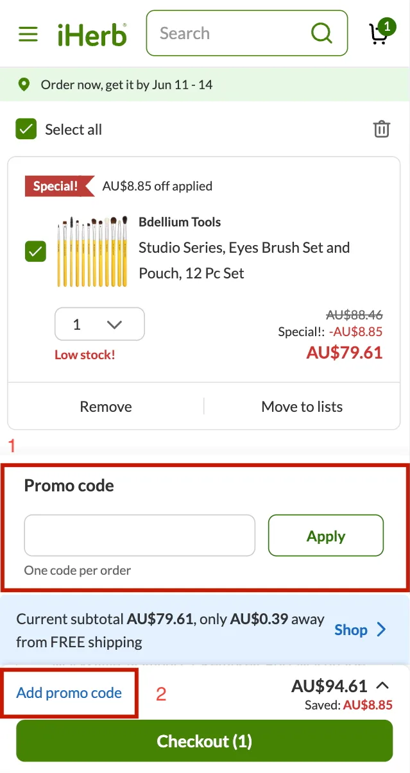This screenshot has width=410, height=773.
Task: Open the brush set product thumbnail
Action: (x=92, y=251)
